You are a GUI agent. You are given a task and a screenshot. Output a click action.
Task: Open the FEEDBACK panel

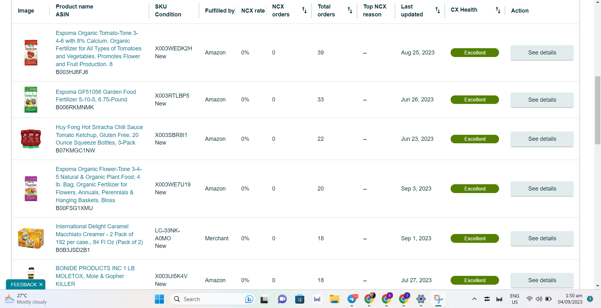click(24, 285)
